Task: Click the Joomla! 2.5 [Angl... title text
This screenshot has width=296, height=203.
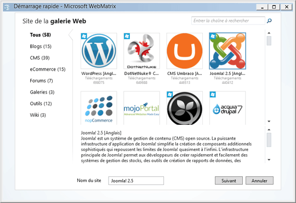Action: pos(227,73)
